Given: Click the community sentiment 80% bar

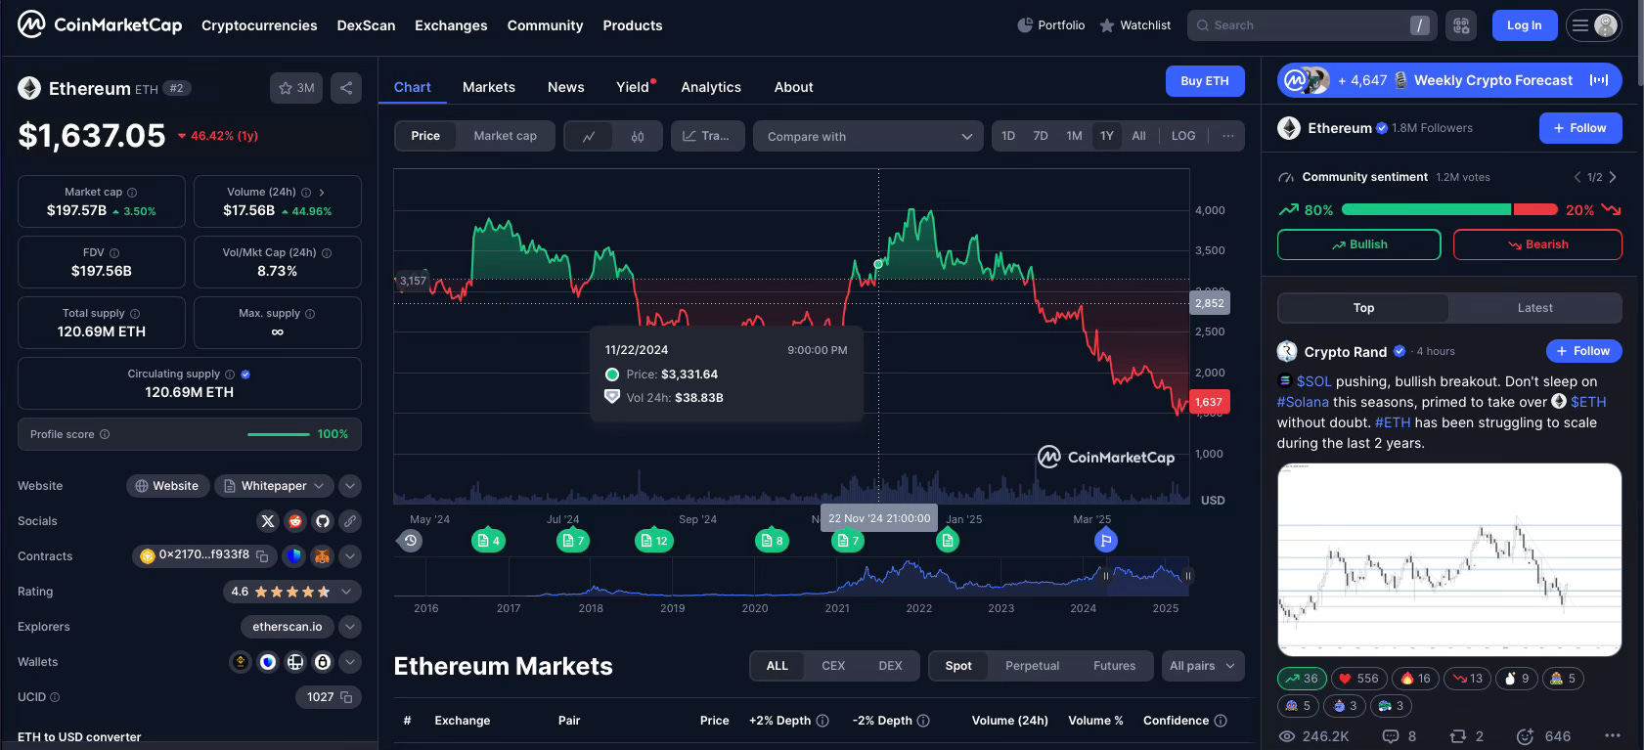Looking at the screenshot, I should 1426,209.
